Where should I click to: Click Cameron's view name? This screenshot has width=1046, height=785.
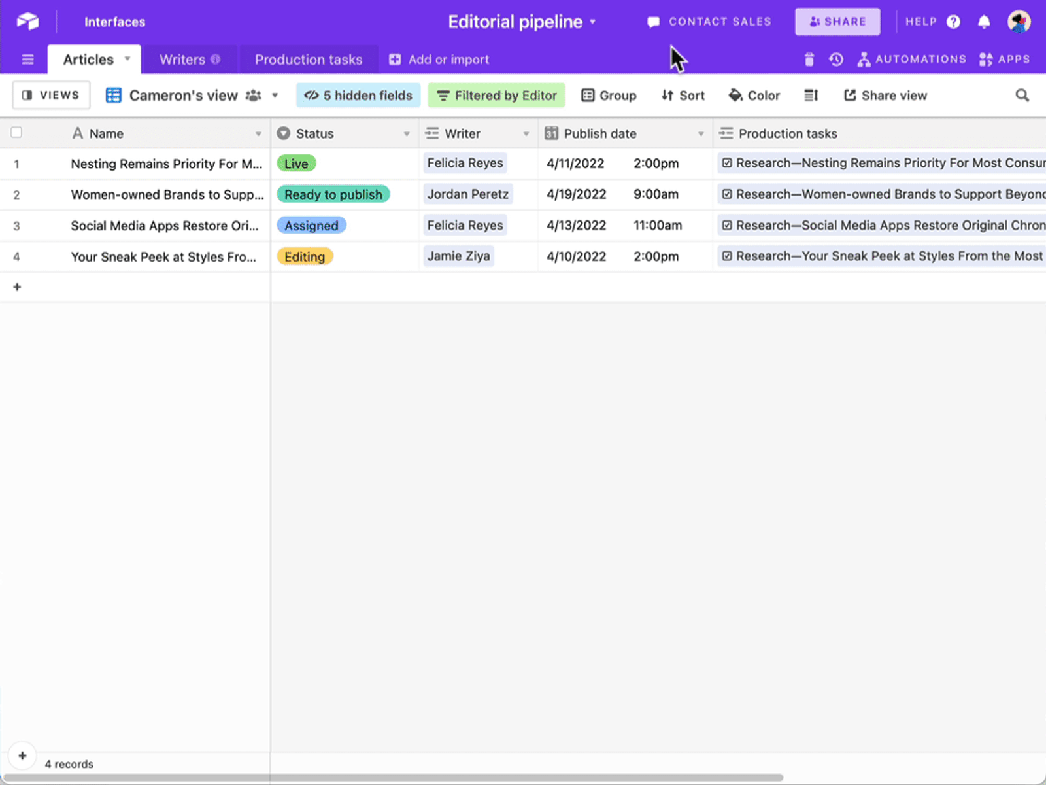183,96
